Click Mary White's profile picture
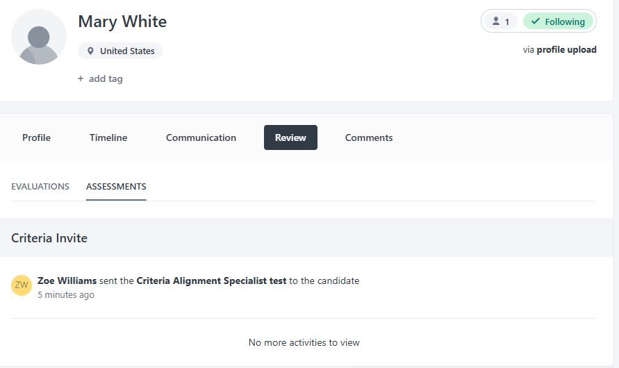Viewport: 619px width, 368px height. point(39,37)
